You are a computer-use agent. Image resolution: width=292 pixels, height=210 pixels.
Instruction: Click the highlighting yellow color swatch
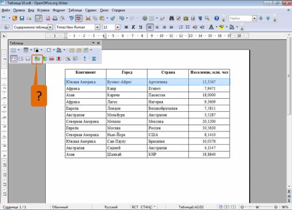tap(221, 27)
